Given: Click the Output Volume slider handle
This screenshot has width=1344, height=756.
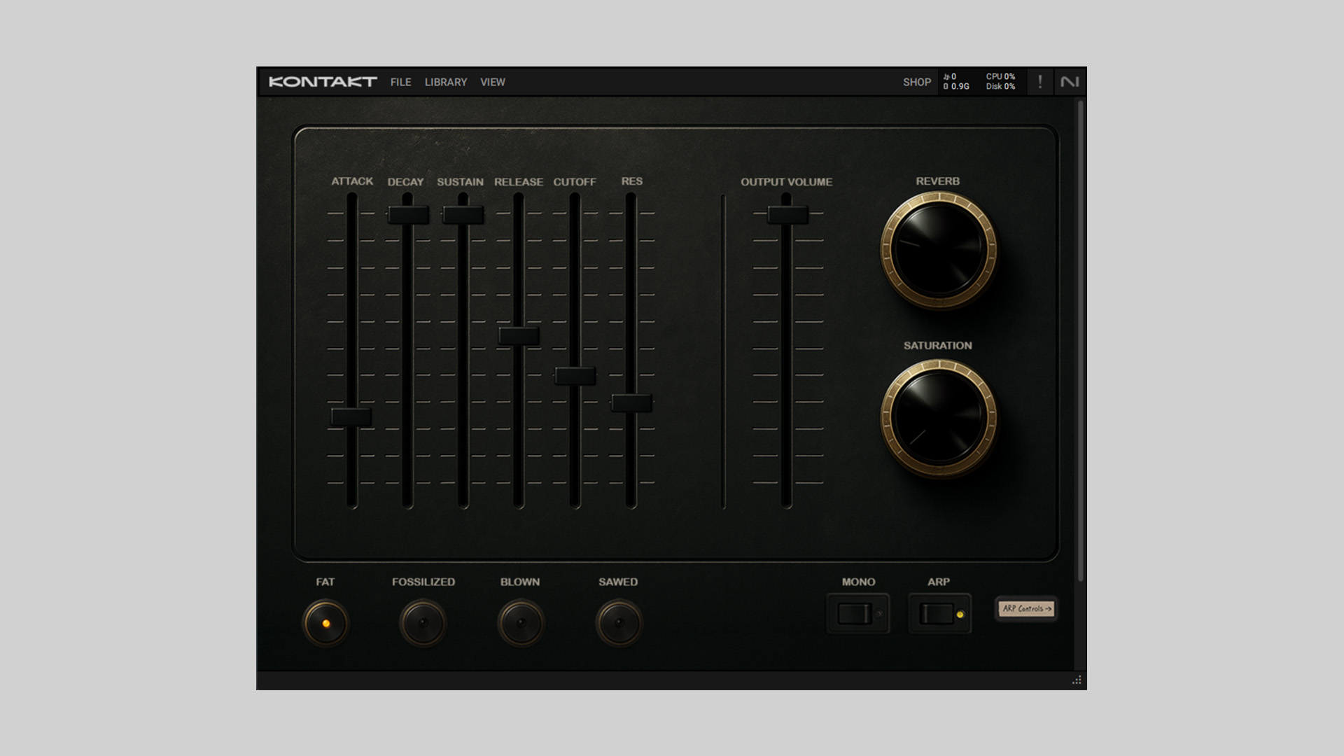Looking at the screenshot, I should click(787, 215).
